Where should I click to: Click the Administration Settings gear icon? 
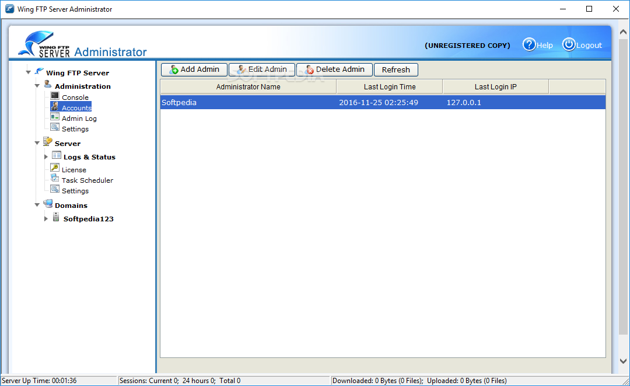click(x=55, y=127)
